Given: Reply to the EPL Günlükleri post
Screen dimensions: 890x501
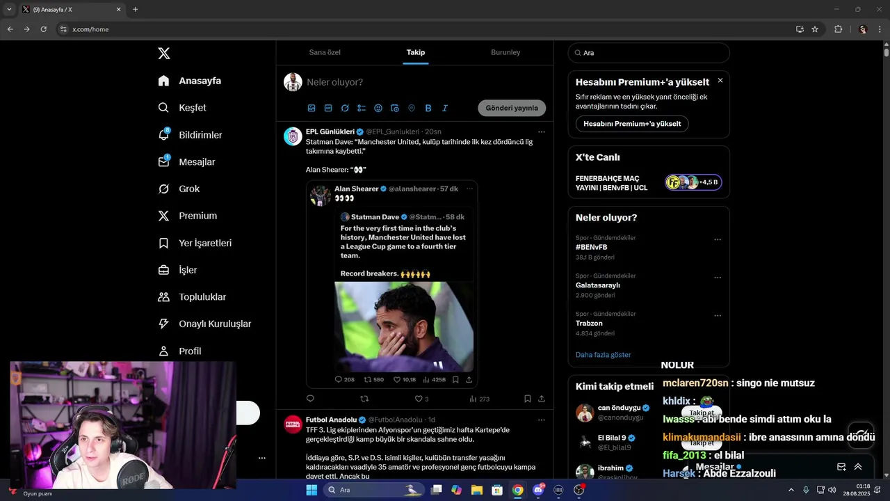Looking at the screenshot, I should tap(310, 399).
